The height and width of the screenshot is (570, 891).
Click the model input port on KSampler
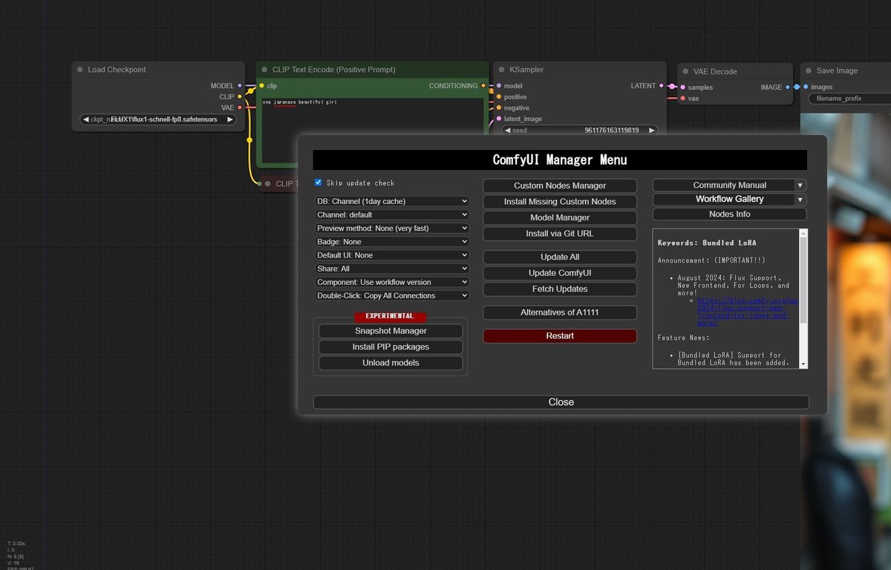tap(498, 86)
